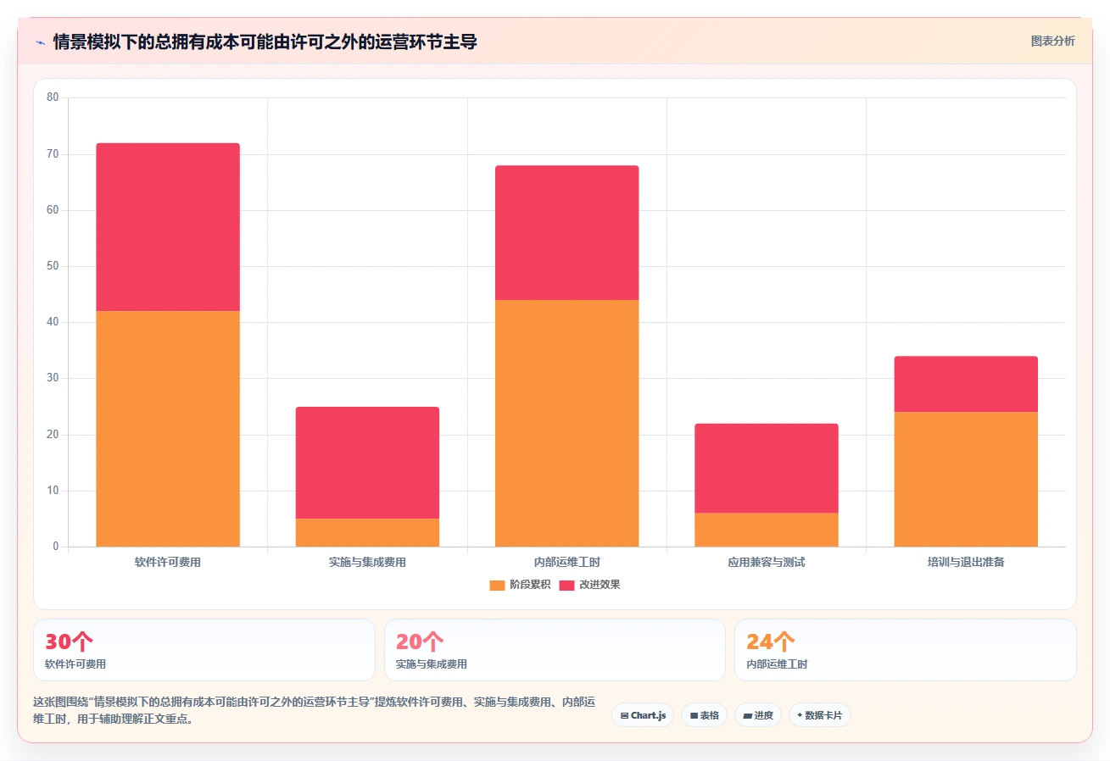Click the y-axis value 40
1110x761 pixels.
pos(53,322)
